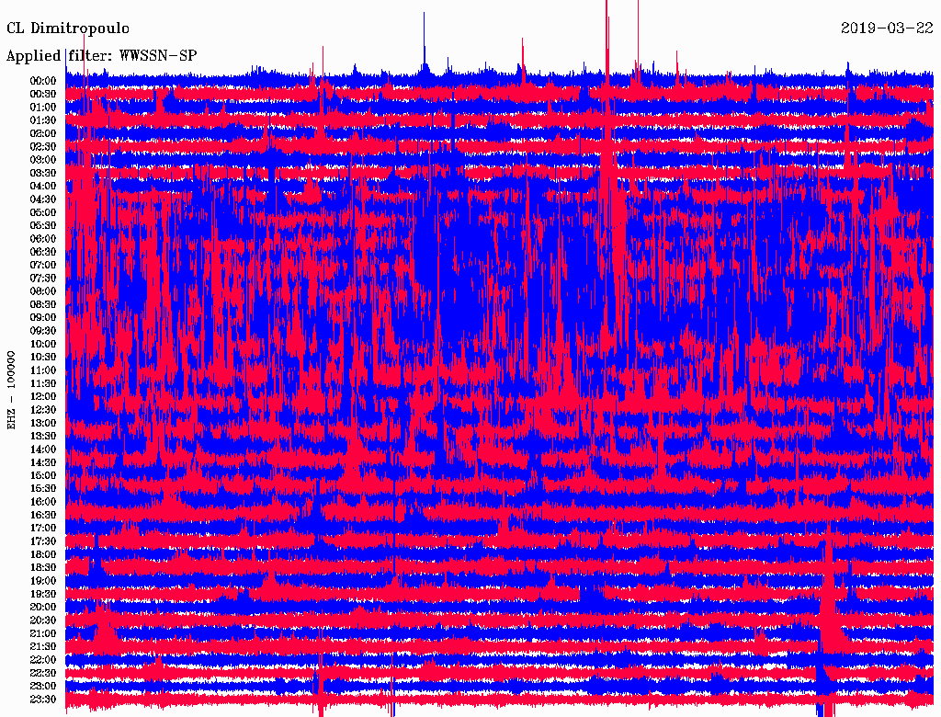
Task: Select the 21:00 time label
Action: coord(43,633)
